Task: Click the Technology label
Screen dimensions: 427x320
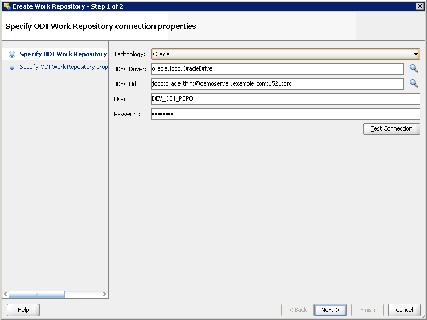Action: tap(130, 54)
